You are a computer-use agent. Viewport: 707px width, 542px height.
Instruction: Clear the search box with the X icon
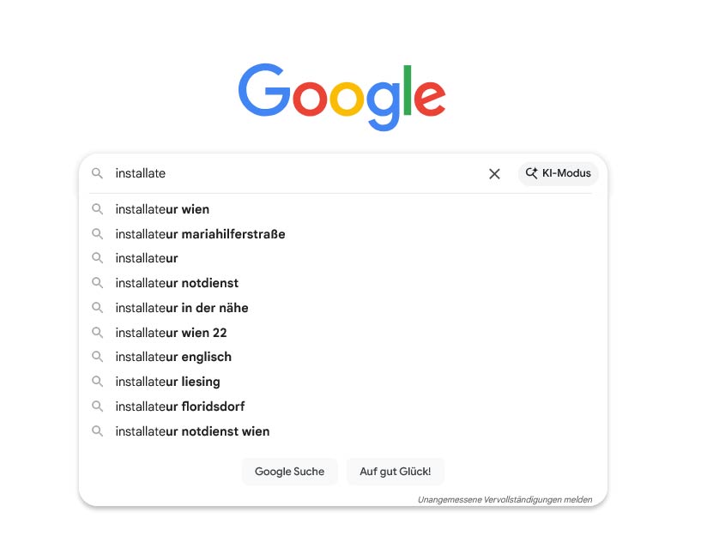(494, 174)
